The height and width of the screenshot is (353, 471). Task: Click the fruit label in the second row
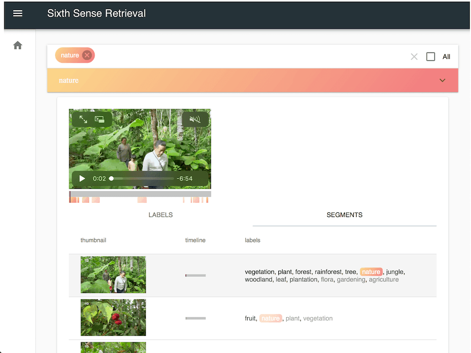coord(250,318)
